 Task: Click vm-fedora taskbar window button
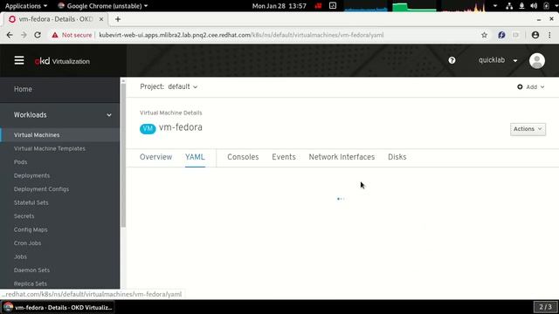pos(58,307)
